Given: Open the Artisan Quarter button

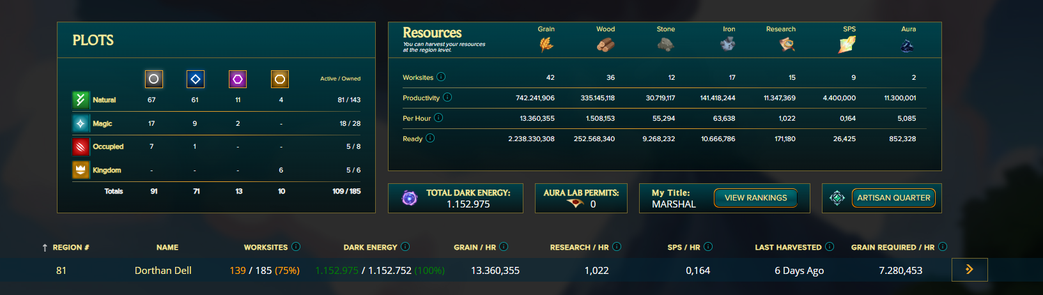Looking at the screenshot, I should pos(893,198).
